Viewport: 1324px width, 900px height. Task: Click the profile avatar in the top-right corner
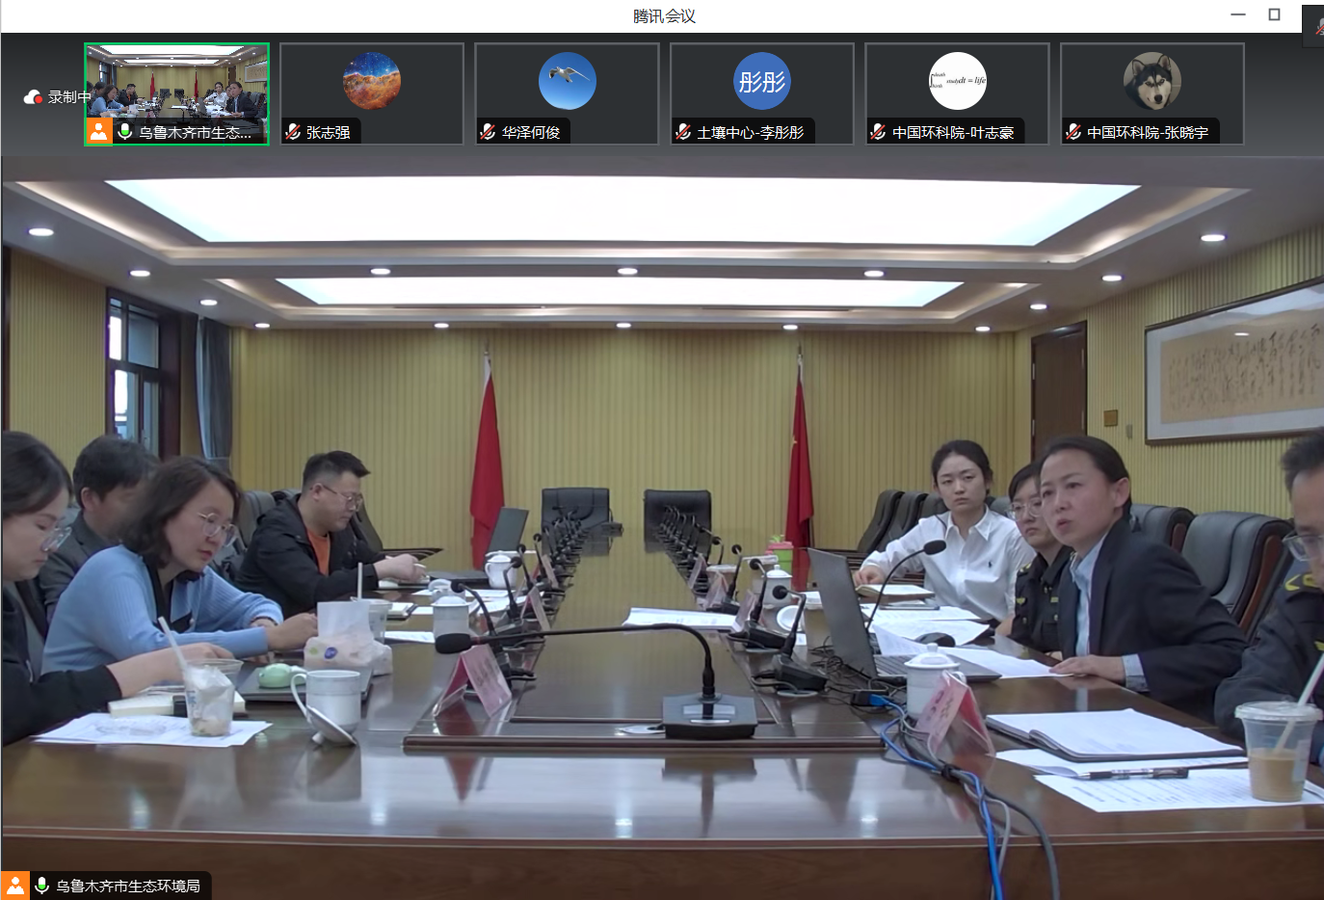1313,26
